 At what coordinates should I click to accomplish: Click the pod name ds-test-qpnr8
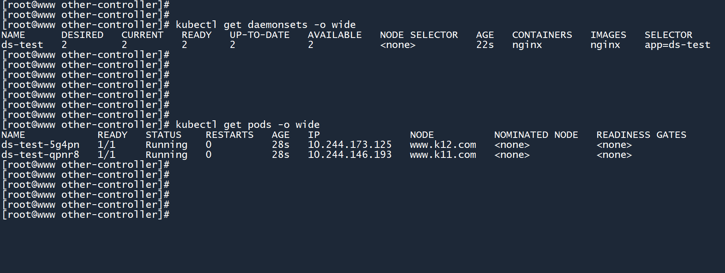click(x=40, y=155)
